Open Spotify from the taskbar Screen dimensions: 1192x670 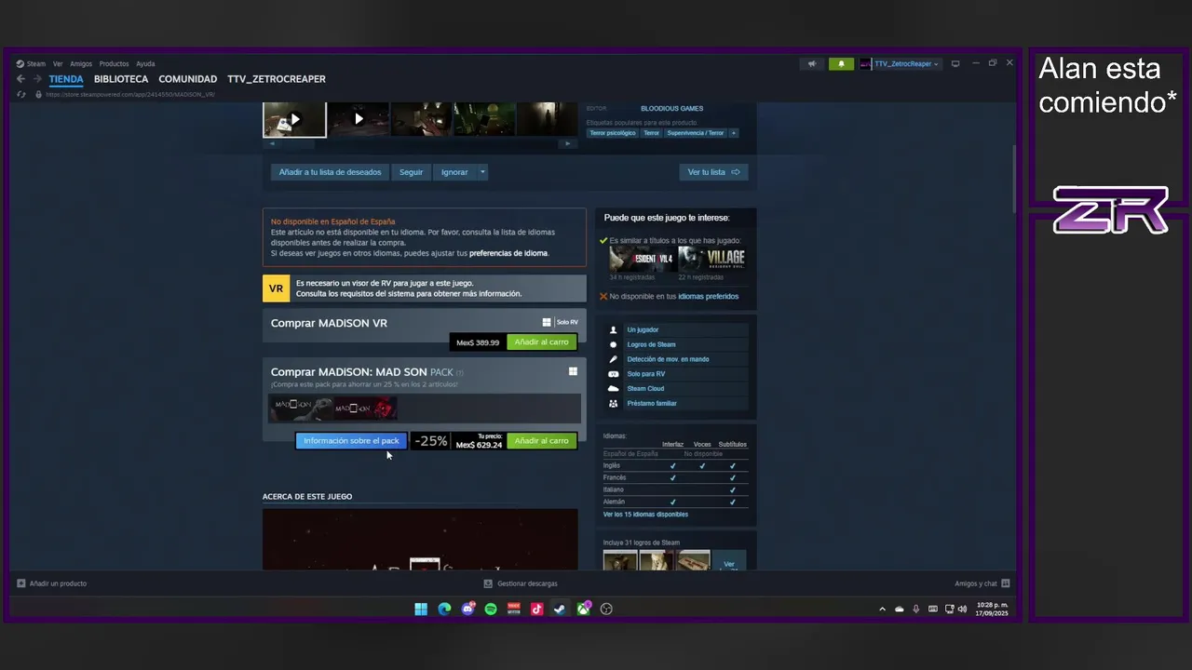(491, 610)
